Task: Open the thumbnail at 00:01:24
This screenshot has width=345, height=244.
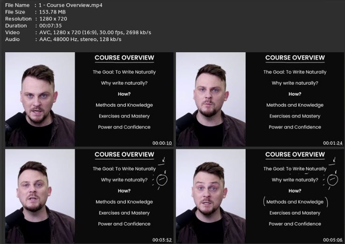Action: click(260, 99)
